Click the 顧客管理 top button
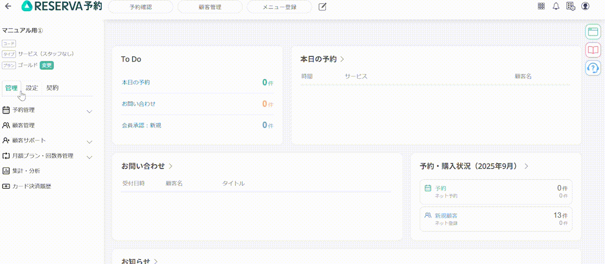 pyautogui.click(x=210, y=7)
